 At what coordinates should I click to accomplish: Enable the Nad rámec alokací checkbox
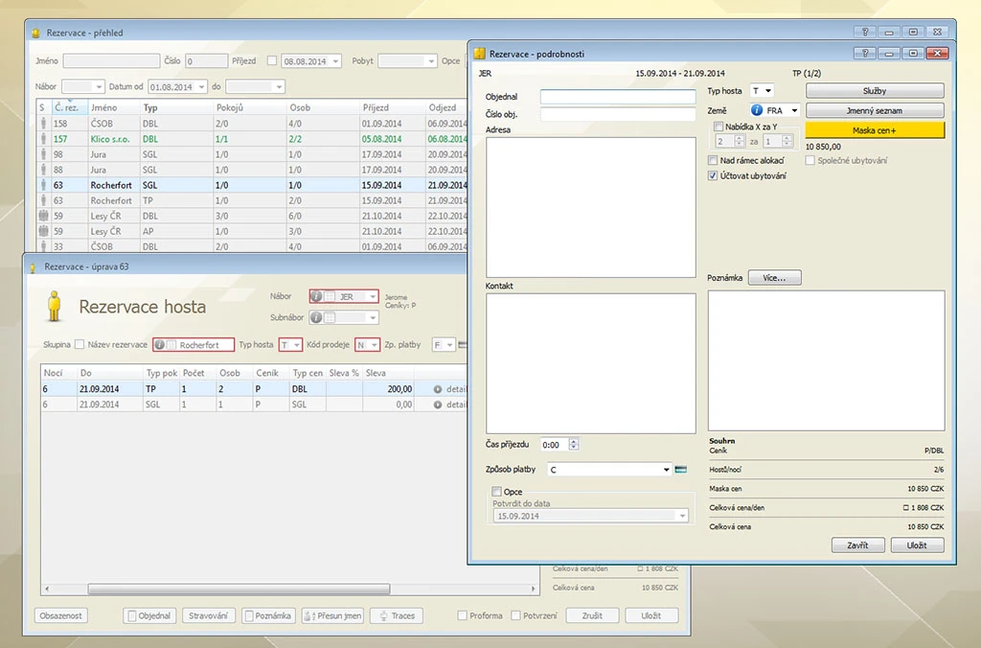pyautogui.click(x=713, y=161)
